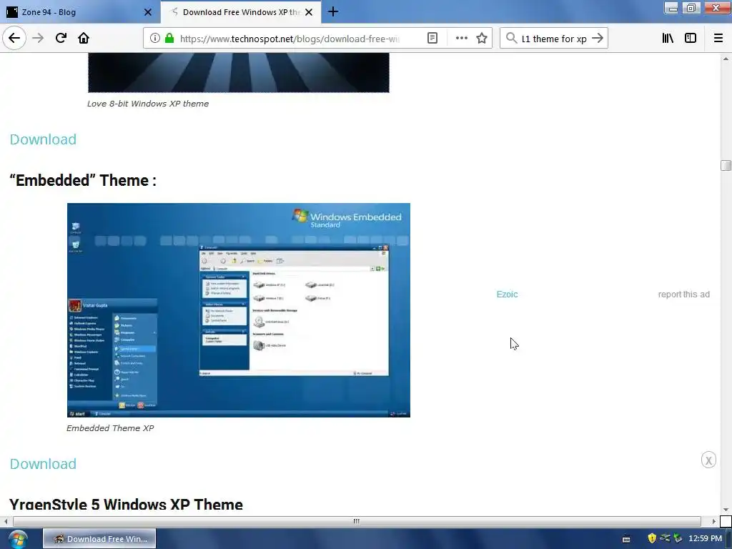Viewport: 732px width, 549px height.
Task: Click the report this ad link
Action: [x=683, y=294]
